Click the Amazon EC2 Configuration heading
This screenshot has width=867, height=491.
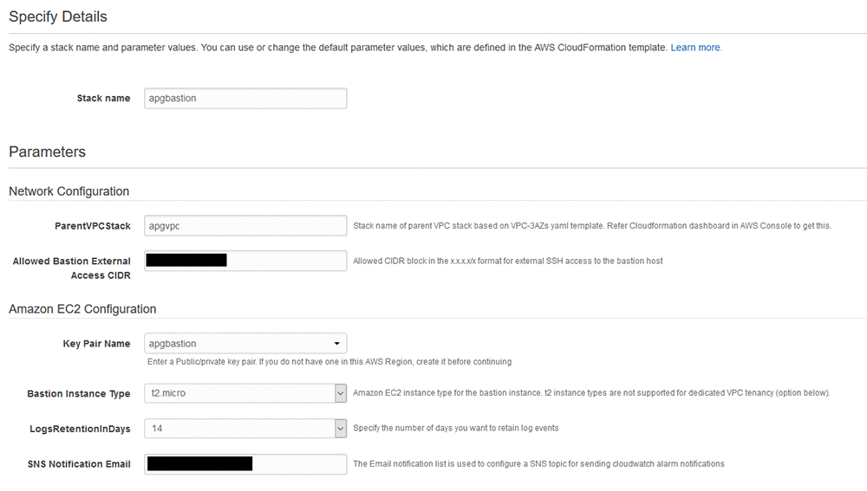pos(82,309)
